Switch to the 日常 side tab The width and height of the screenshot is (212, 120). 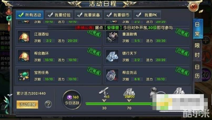tap(197, 29)
